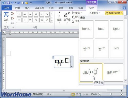Image resolution: width=128 pixels, height=98 pixels.
Task: Switch to Full Screen Reading view
Action: point(77,94)
